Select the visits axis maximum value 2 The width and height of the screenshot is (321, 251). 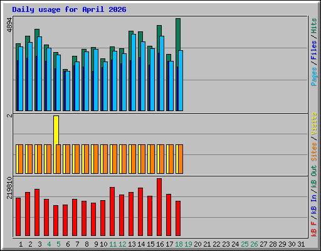click(x=9, y=115)
